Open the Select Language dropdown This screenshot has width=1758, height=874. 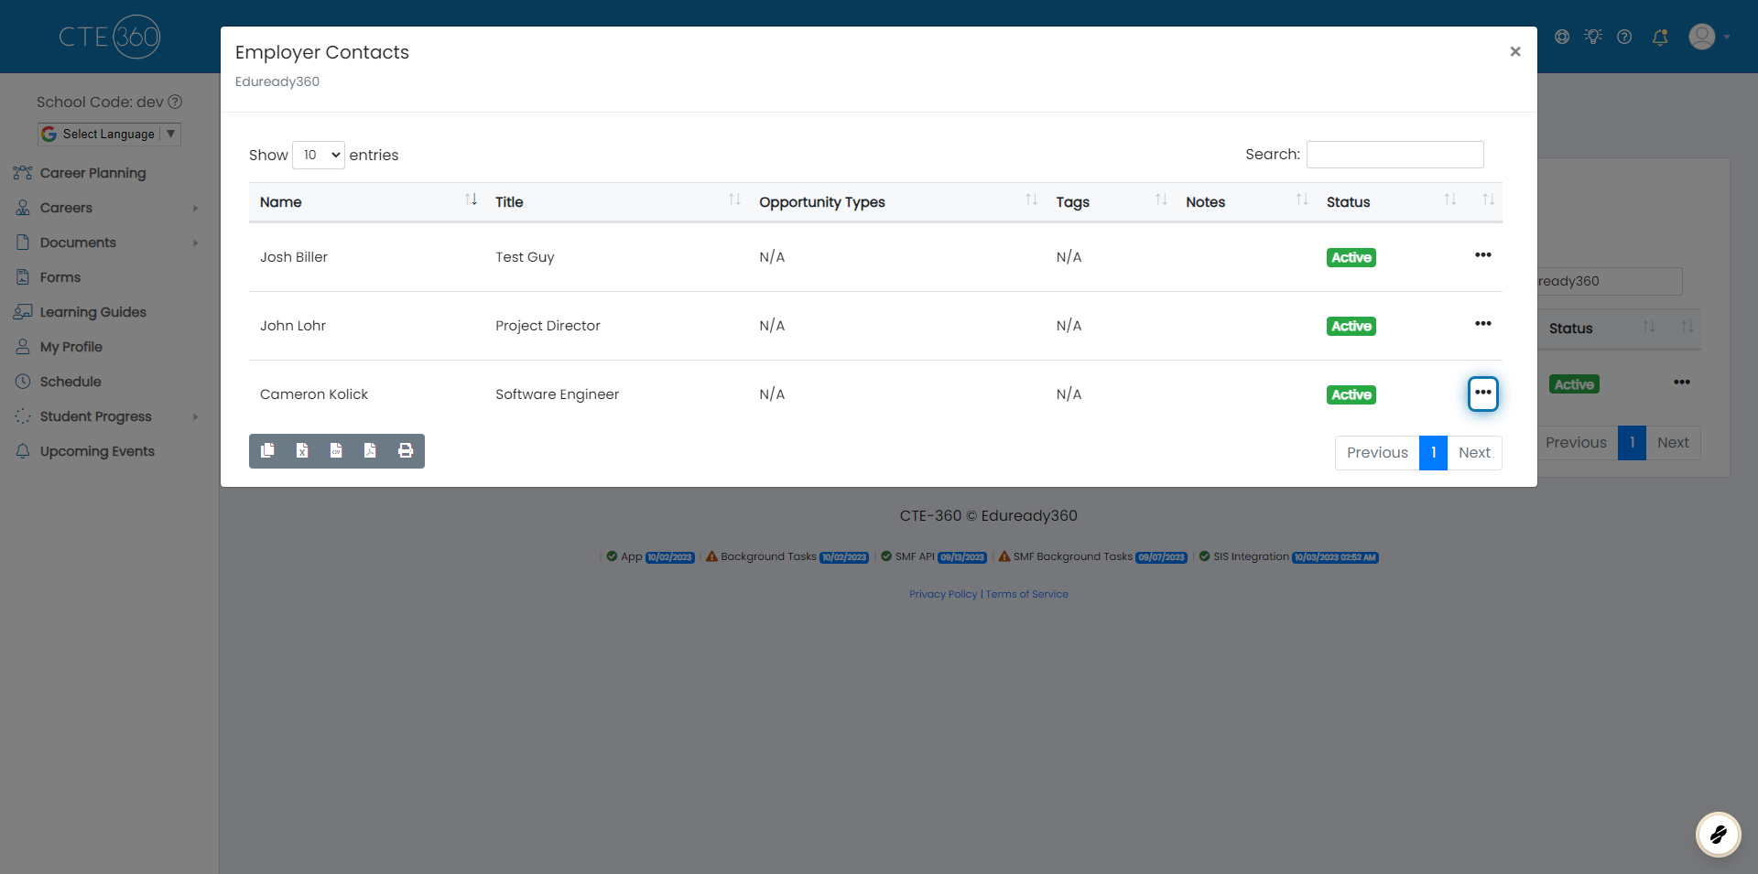click(110, 134)
